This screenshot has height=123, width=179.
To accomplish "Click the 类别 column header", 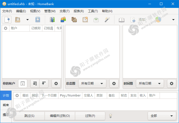I will (x=101, y=95).
